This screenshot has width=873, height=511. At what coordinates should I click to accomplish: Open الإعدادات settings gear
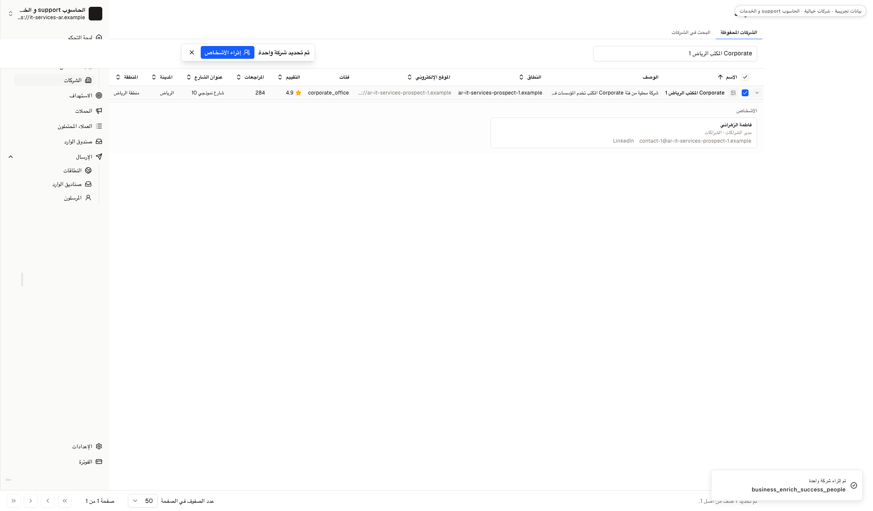[55, 446]
